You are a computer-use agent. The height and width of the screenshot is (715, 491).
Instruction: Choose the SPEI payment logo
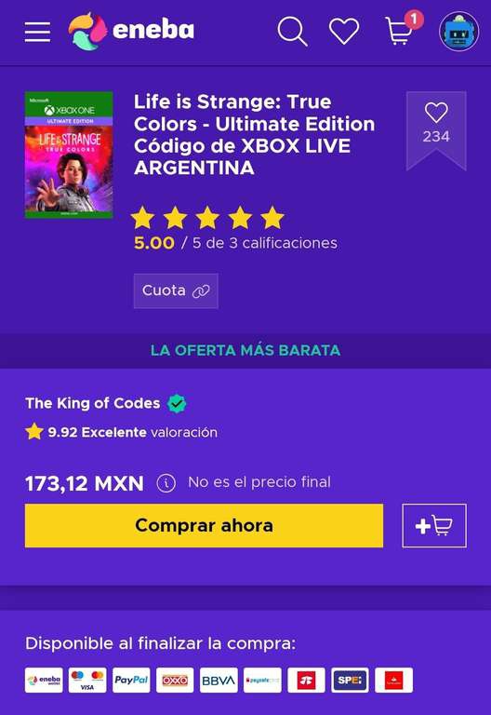350,680
